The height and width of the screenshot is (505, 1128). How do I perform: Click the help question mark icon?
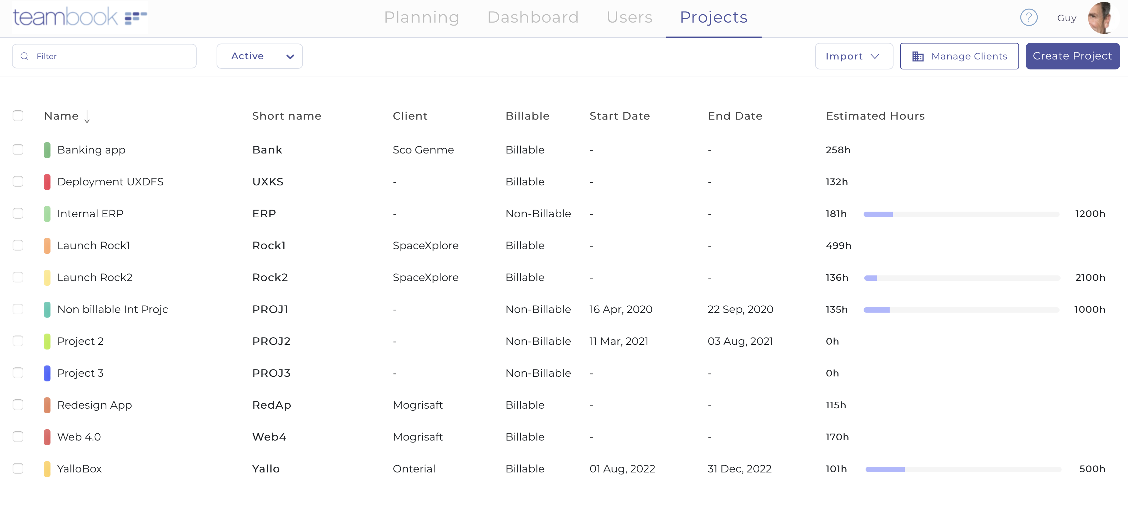click(x=1029, y=18)
